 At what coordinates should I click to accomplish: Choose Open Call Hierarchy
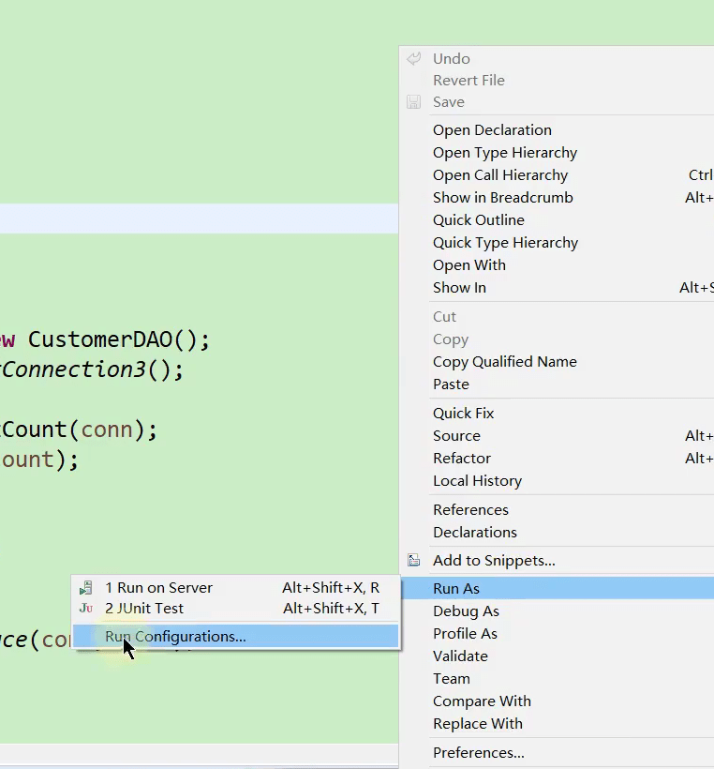500,175
